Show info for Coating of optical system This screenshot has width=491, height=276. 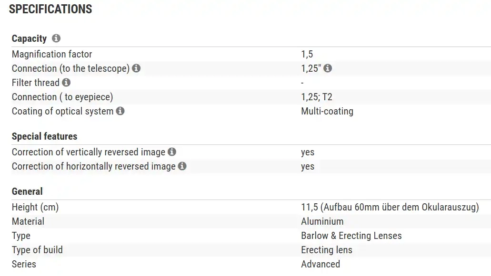click(120, 111)
